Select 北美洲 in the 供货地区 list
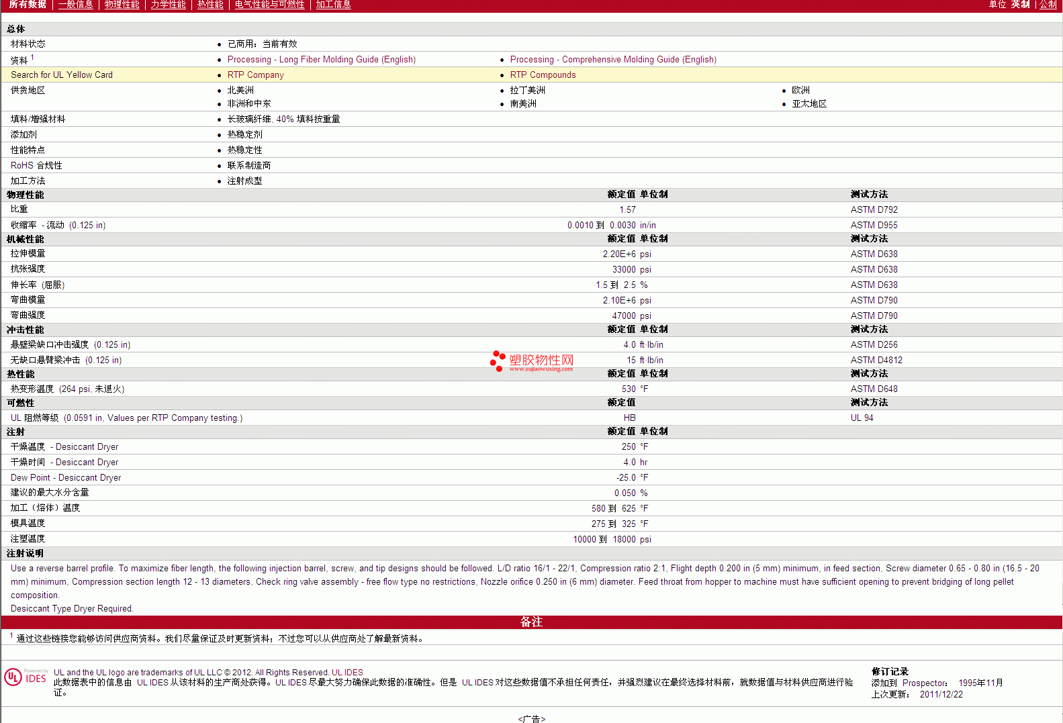Image resolution: width=1063 pixels, height=723 pixels. [240, 91]
